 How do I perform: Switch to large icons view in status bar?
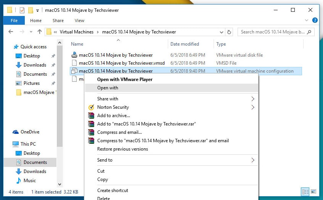pyautogui.click(x=313, y=192)
